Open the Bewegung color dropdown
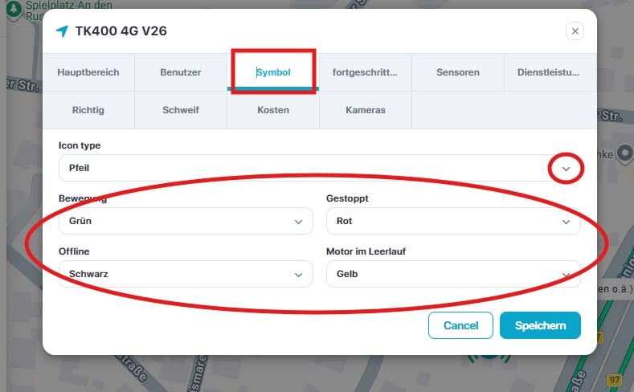 click(185, 221)
